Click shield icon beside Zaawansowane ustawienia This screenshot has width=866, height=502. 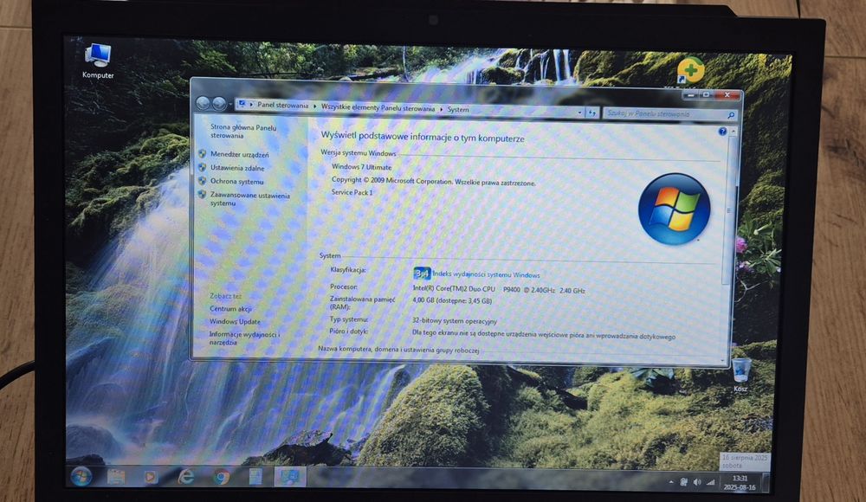tap(202, 195)
